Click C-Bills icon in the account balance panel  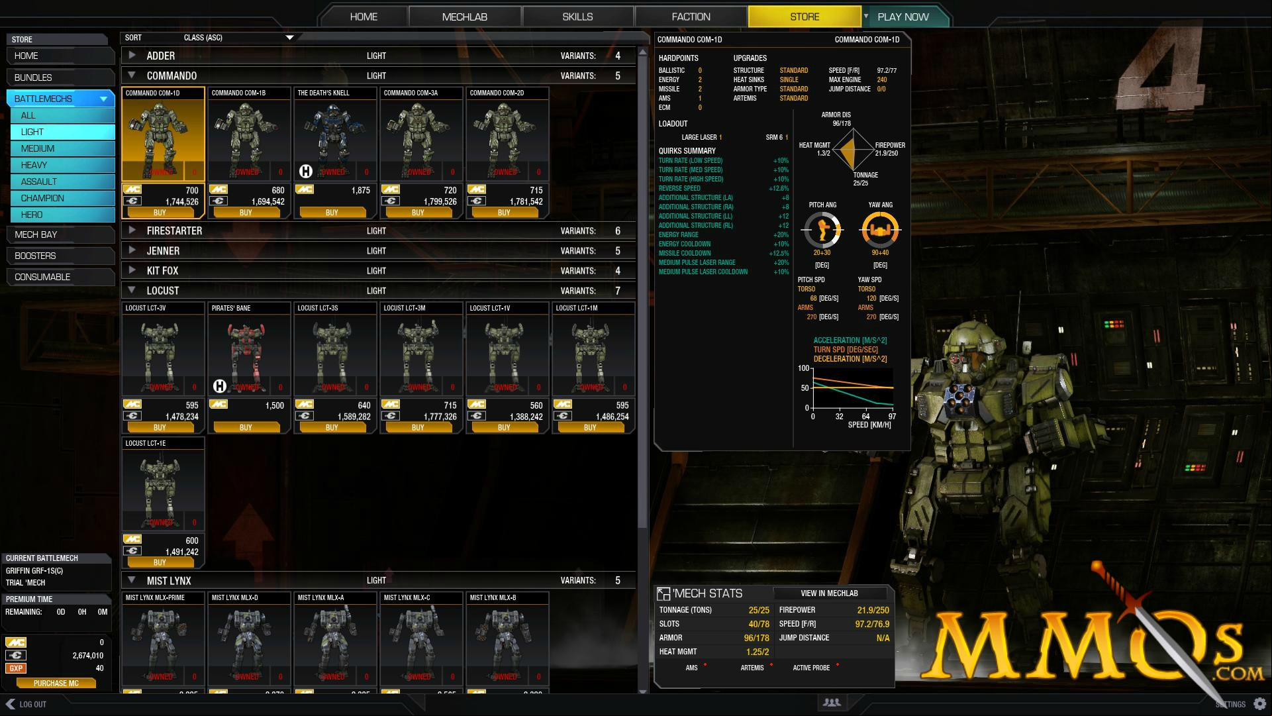point(16,655)
